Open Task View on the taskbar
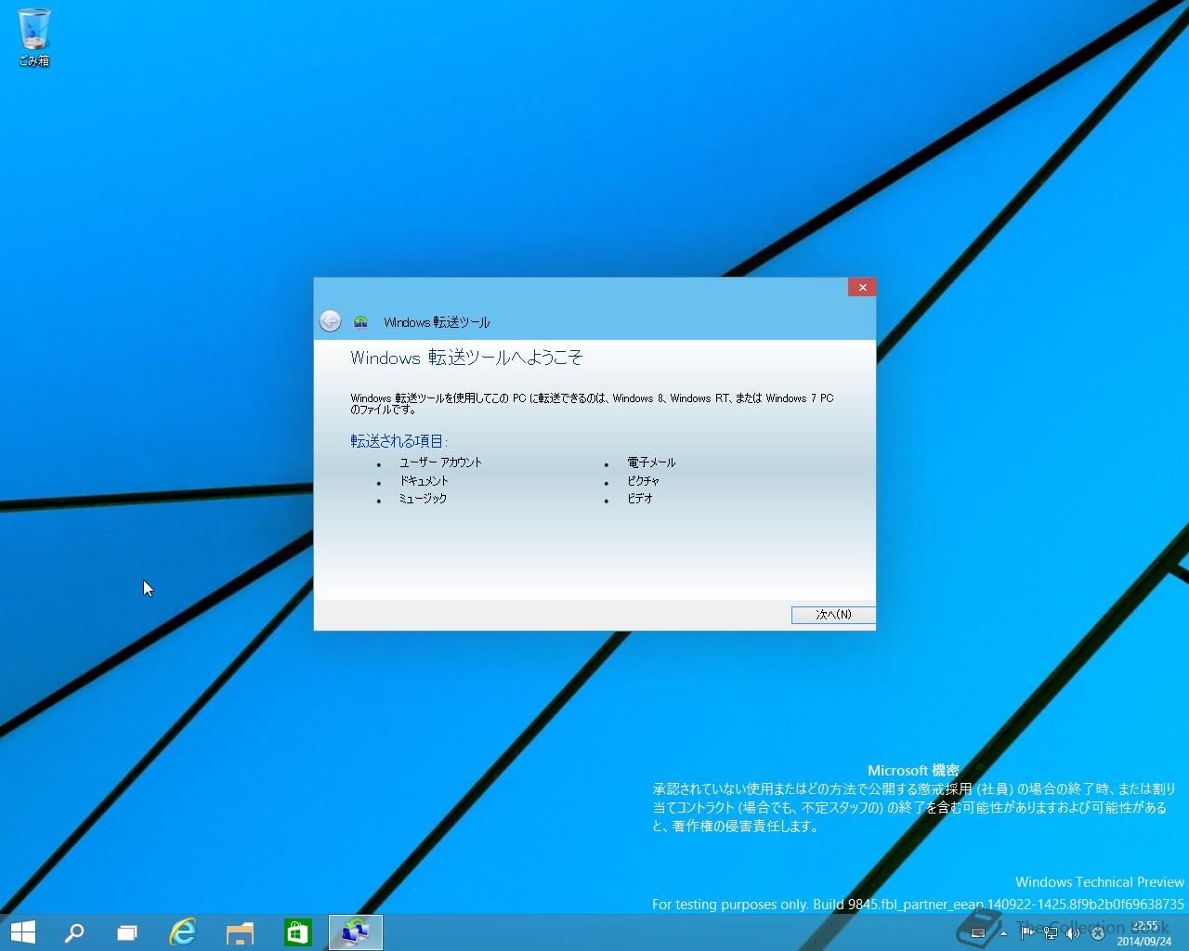This screenshot has width=1189, height=951. tap(127, 932)
